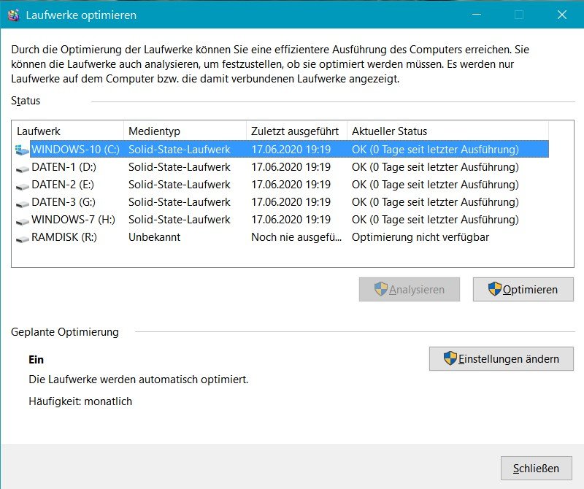
Task: Sort by Zuletzt ausgeführt column header
Action: 297,131
